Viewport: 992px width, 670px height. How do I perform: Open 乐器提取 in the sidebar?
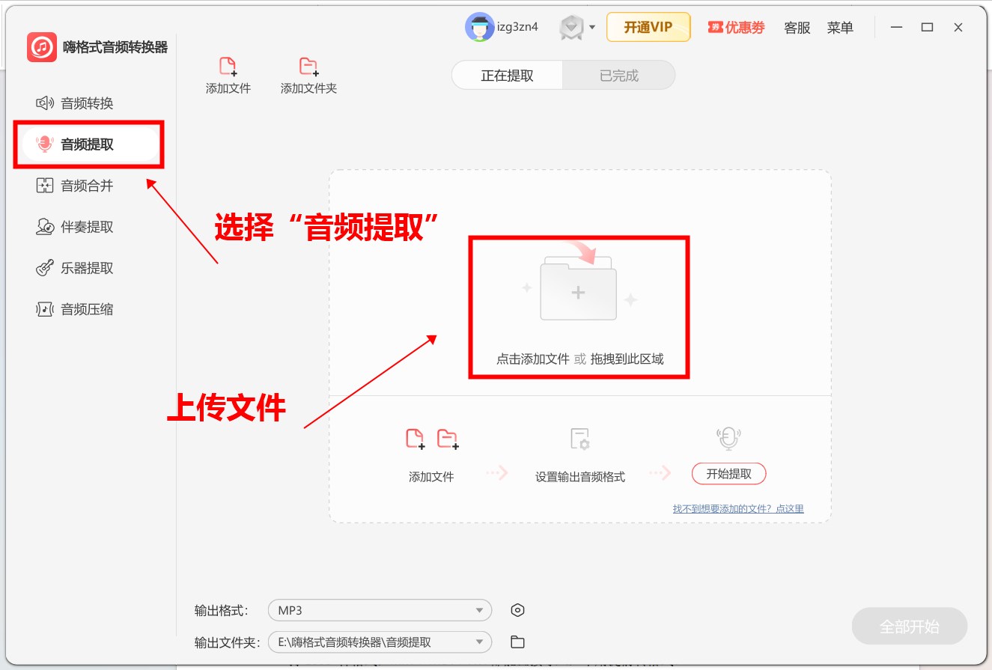point(75,268)
